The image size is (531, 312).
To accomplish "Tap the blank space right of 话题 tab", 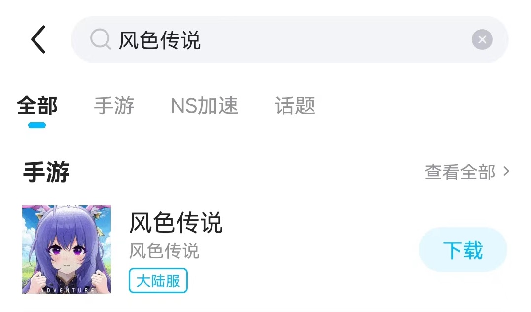I will coord(419,105).
